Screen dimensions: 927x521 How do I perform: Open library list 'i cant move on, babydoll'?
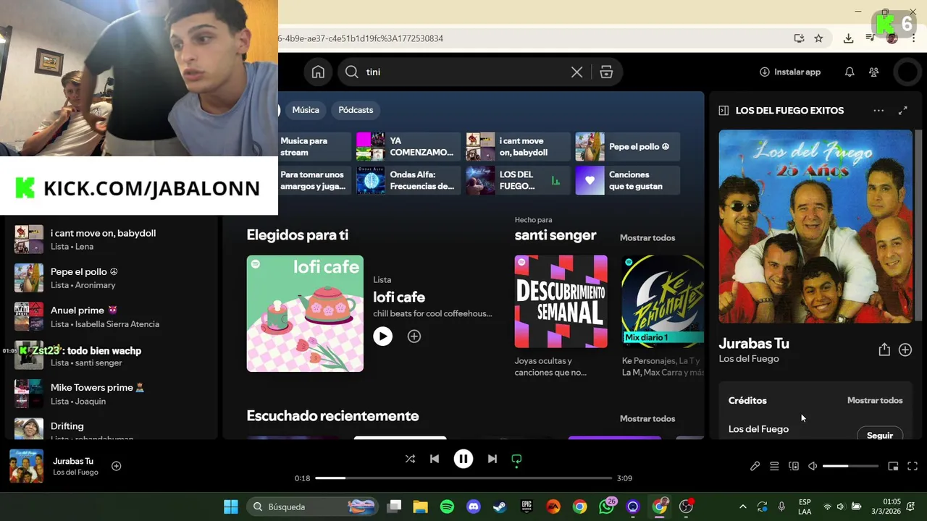coord(113,240)
